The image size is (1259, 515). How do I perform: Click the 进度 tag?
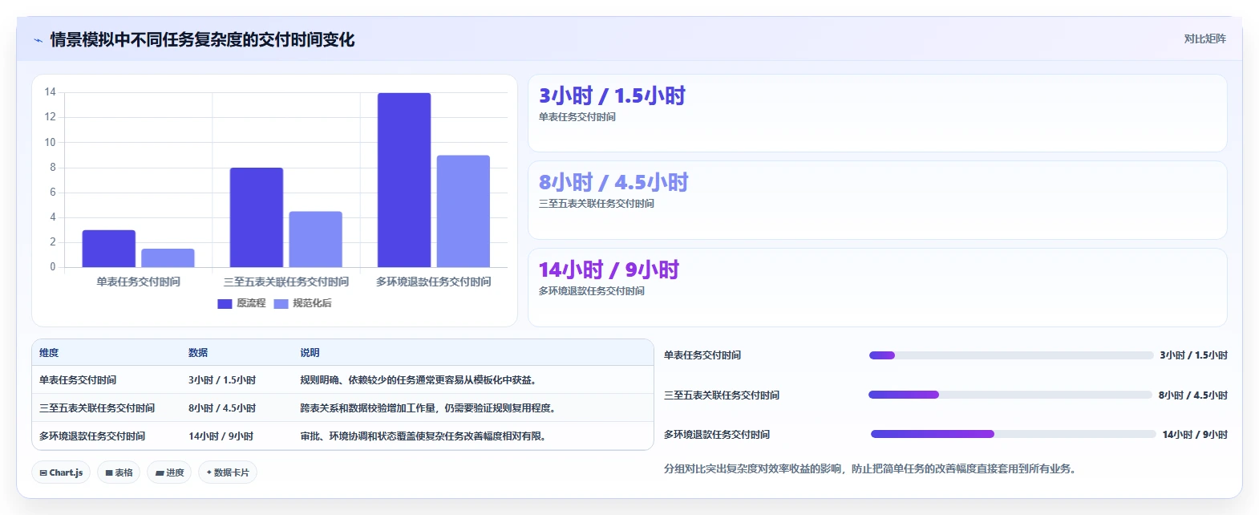[x=169, y=472]
